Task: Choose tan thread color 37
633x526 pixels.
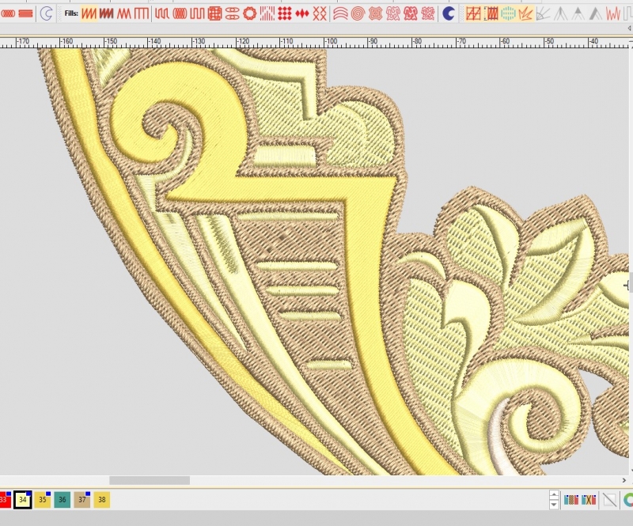Action: pyautogui.click(x=81, y=500)
